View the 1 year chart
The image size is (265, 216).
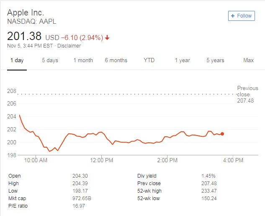tap(182, 60)
